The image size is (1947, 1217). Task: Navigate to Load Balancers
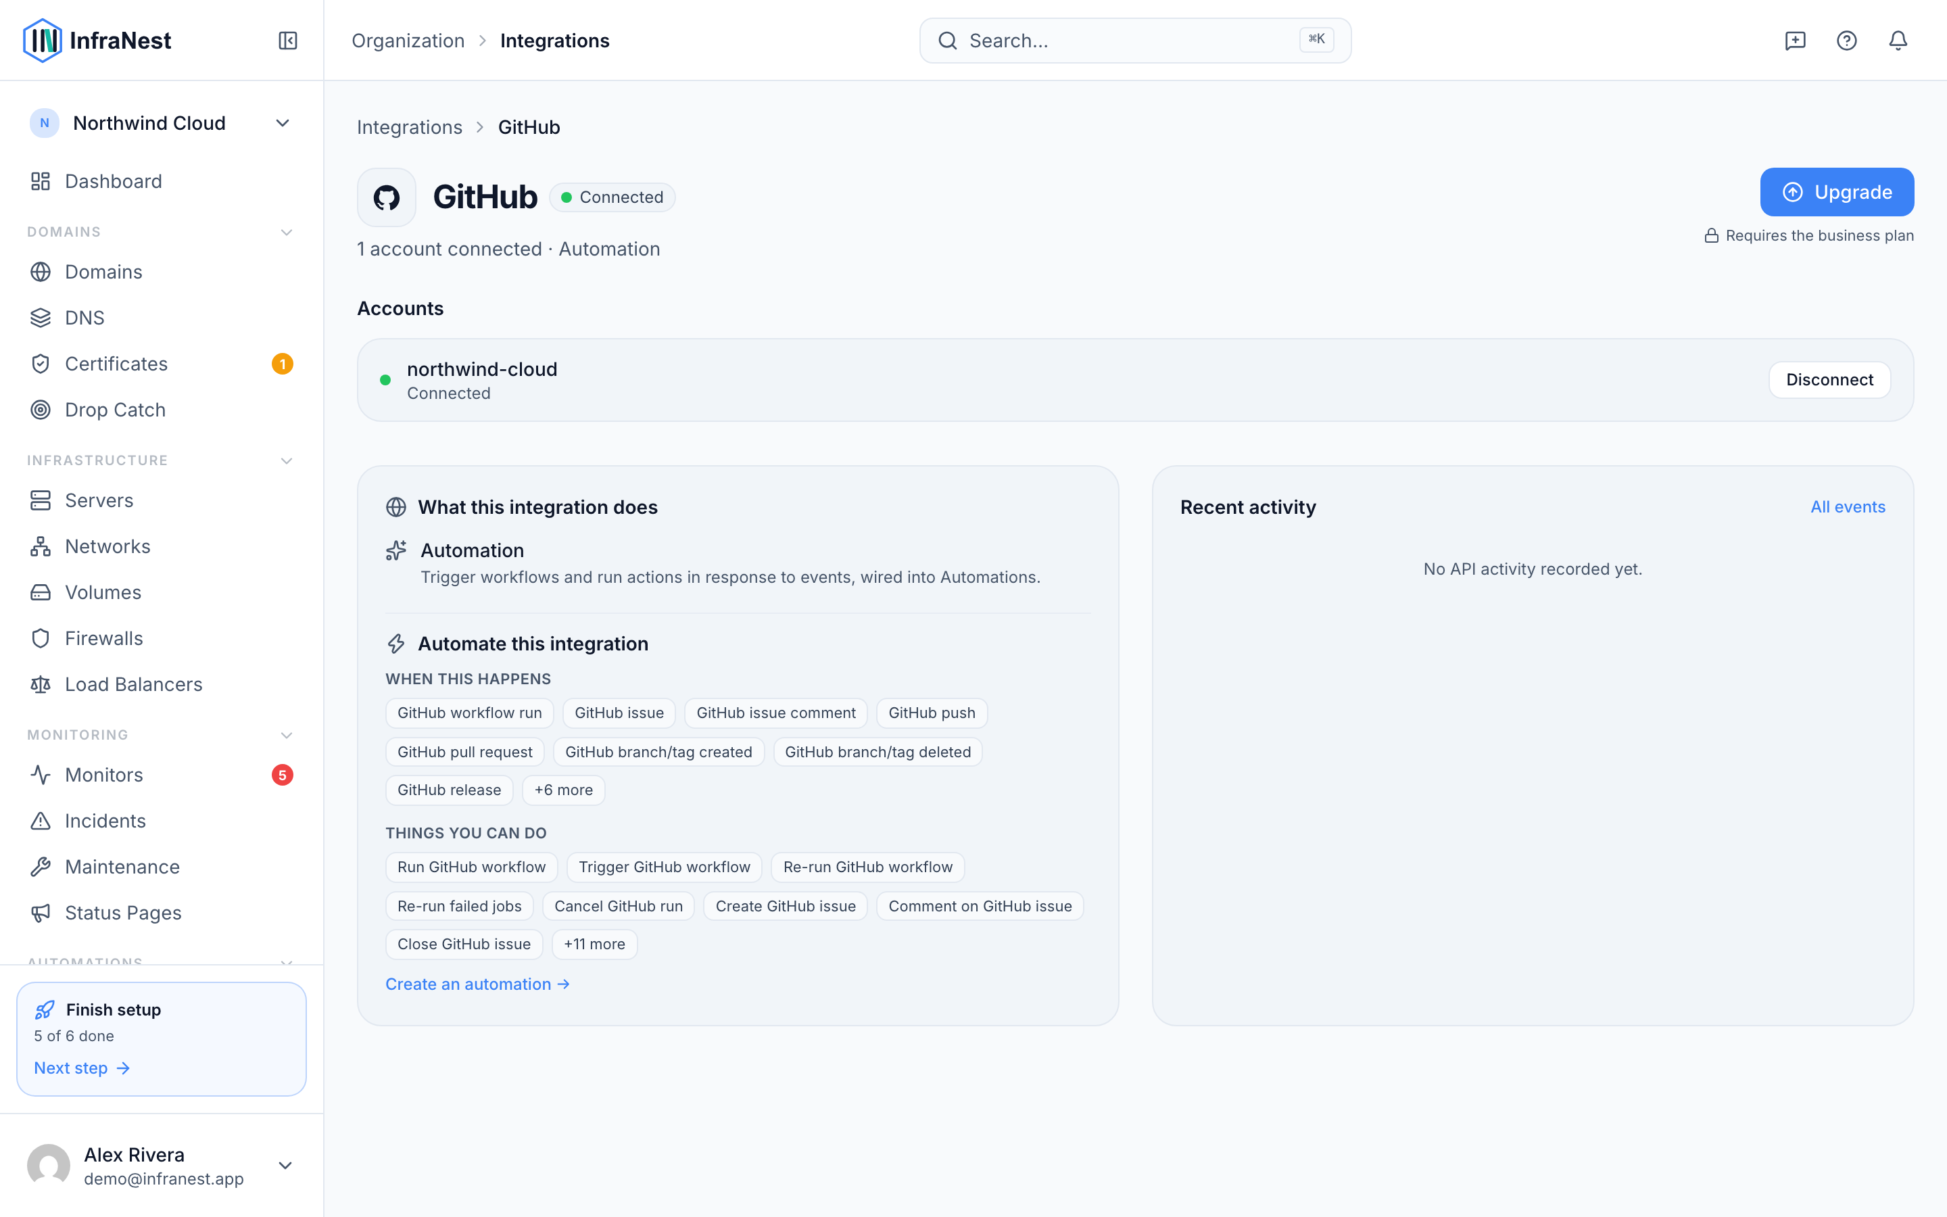point(161,684)
